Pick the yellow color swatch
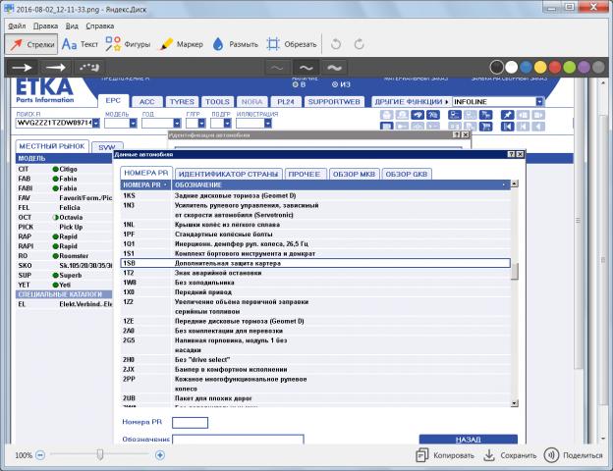Screen dimensions: 613x471 click(x=540, y=67)
